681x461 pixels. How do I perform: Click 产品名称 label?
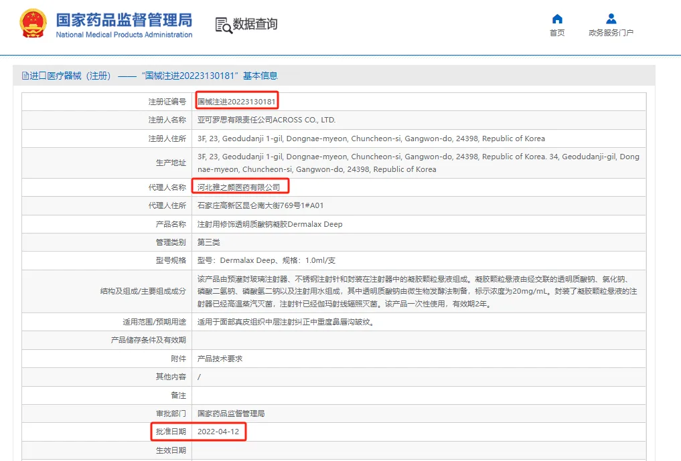[x=171, y=224]
